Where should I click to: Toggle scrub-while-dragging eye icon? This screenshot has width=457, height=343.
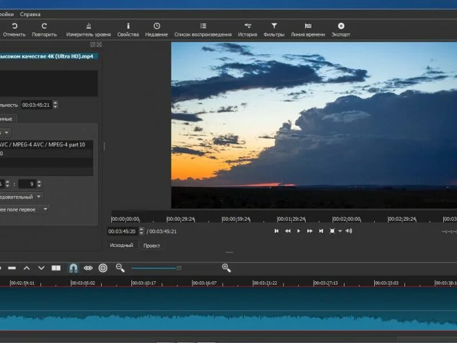[87, 267]
